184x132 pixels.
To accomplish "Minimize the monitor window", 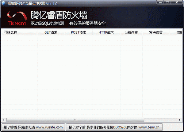I will coord(160,2).
